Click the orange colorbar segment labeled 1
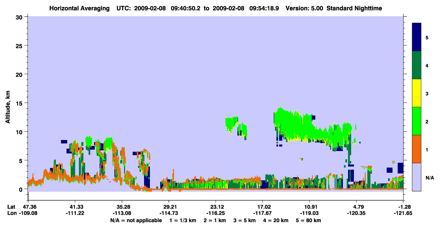This screenshot has height=230, width=448. coord(417,149)
